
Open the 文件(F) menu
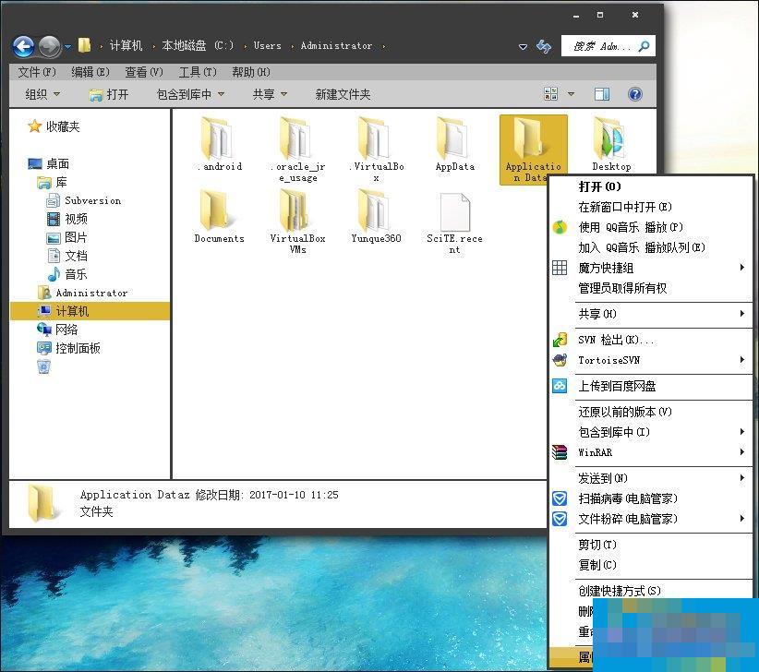coord(37,72)
